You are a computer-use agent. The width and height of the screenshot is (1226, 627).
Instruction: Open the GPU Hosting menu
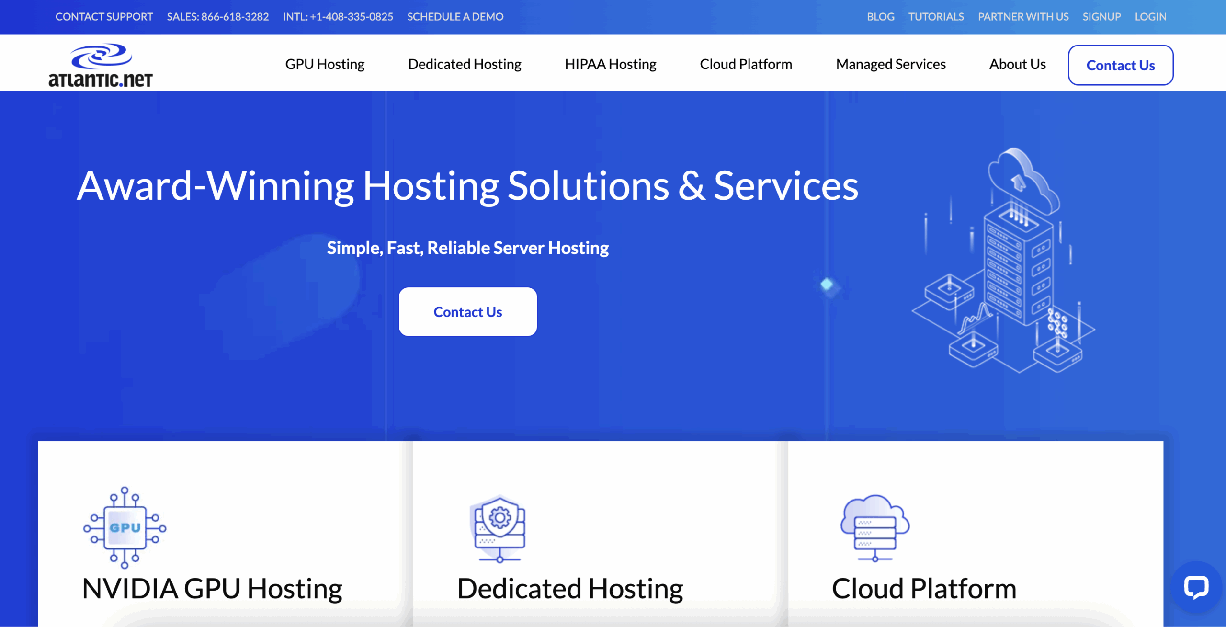(325, 64)
